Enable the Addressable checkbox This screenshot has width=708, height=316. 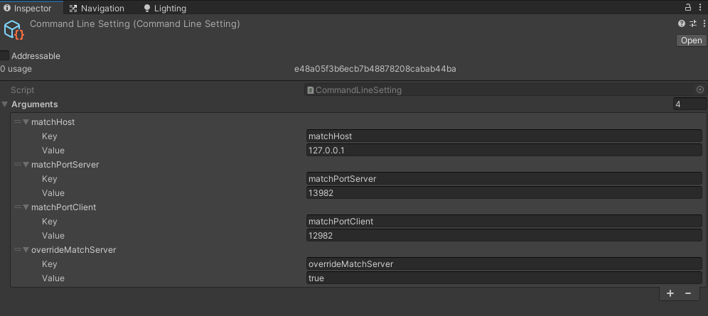point(4,56)
